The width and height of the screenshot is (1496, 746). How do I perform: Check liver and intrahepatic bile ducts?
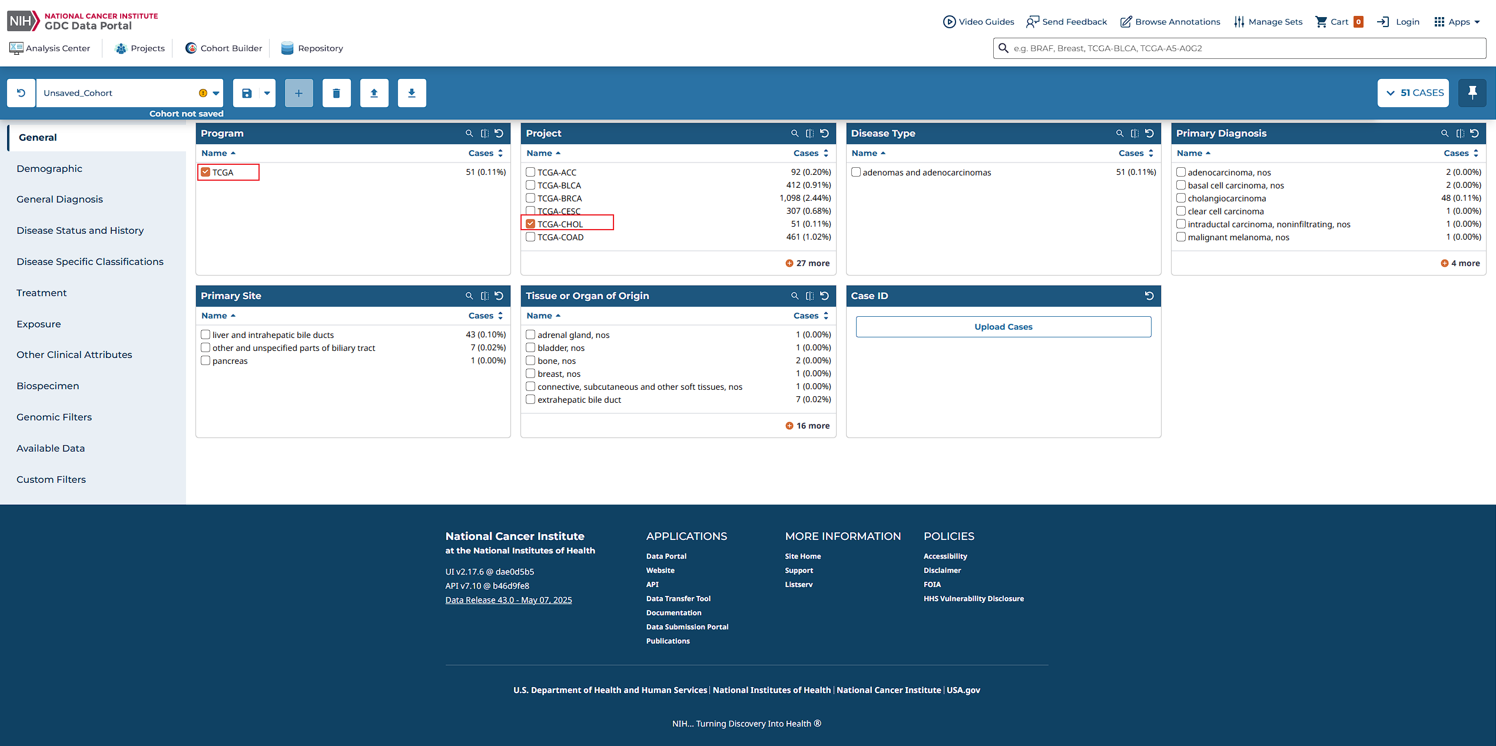pos(205,334)
